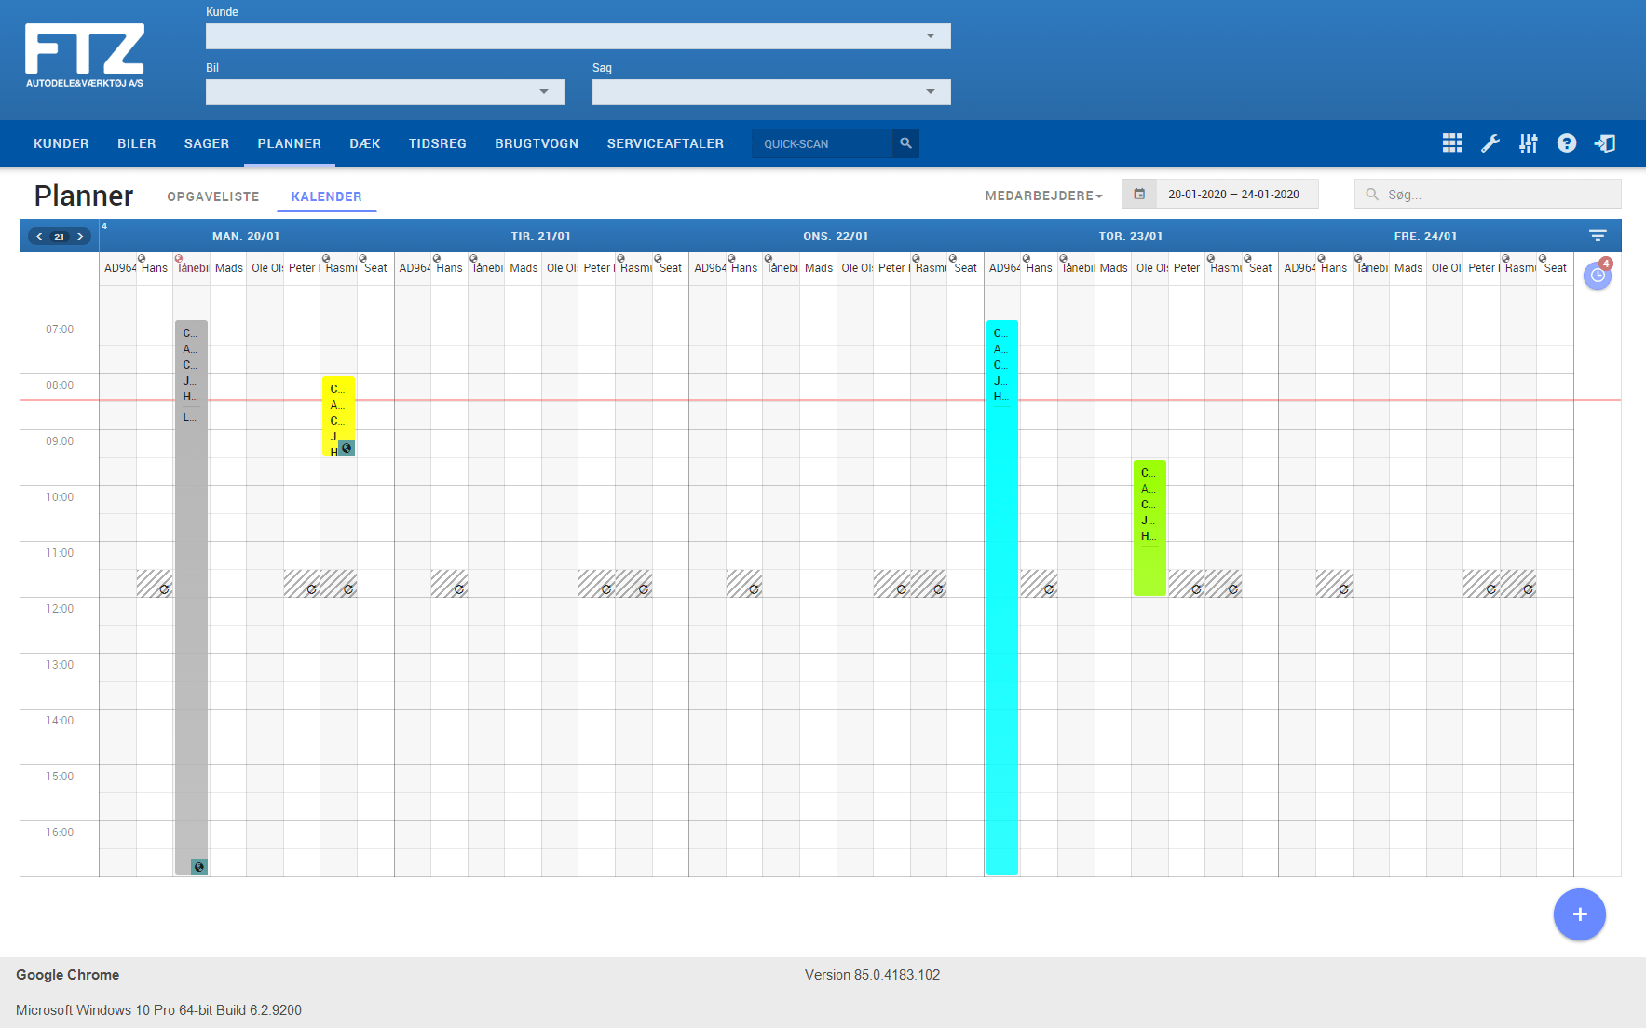The image size is (1646, 1028).
Task: Open the apps grid icon in the navbar
Action: [x=1451, y=143]
